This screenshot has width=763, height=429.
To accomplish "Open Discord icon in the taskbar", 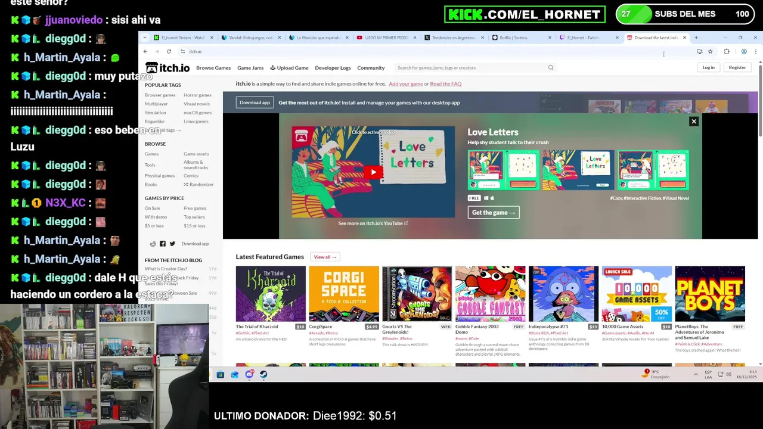I will point(249,375).
